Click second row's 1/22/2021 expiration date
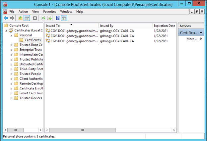Image resolution: width=207 pixels, height=141 pixels. click(161, 36)
